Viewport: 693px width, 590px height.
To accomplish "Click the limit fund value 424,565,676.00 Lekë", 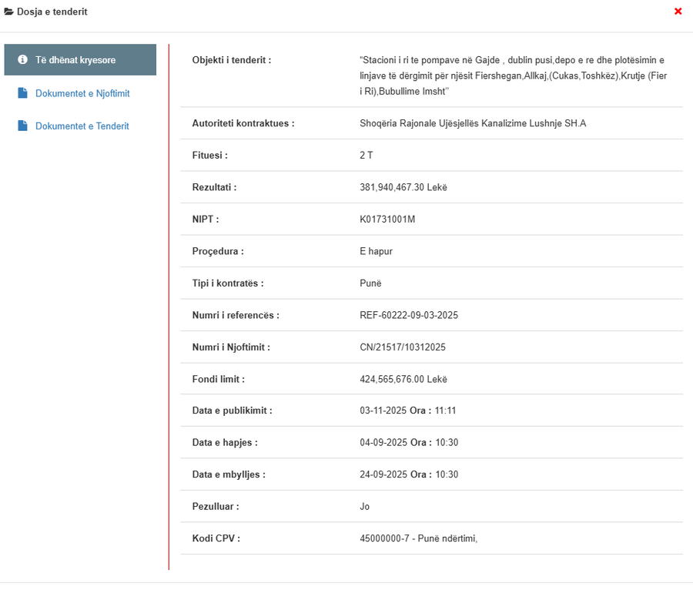I will point(403,379).
